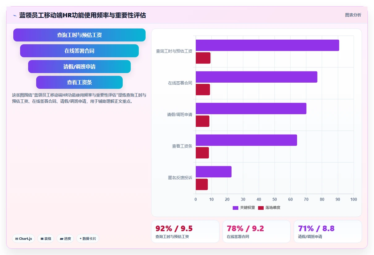Click the 落地难度 legend text
This screenshot has height=255, width=374.
(x=273, y=208)
